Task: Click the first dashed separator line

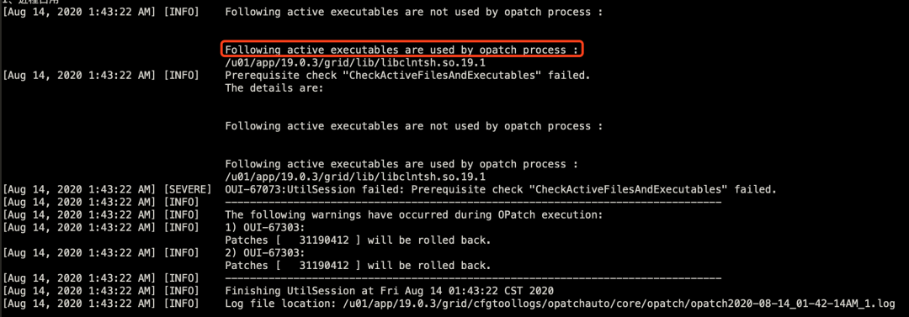Action: tap(473, 203)
